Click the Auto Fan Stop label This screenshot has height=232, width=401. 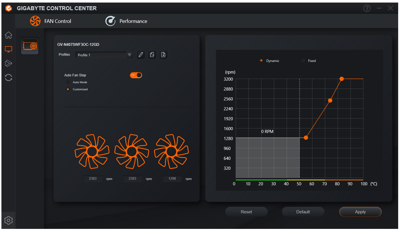75,75
